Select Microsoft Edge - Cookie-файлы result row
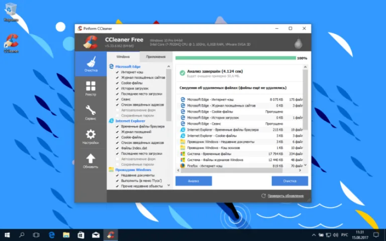The image size is (386, 241). click(x=241, y=112)
